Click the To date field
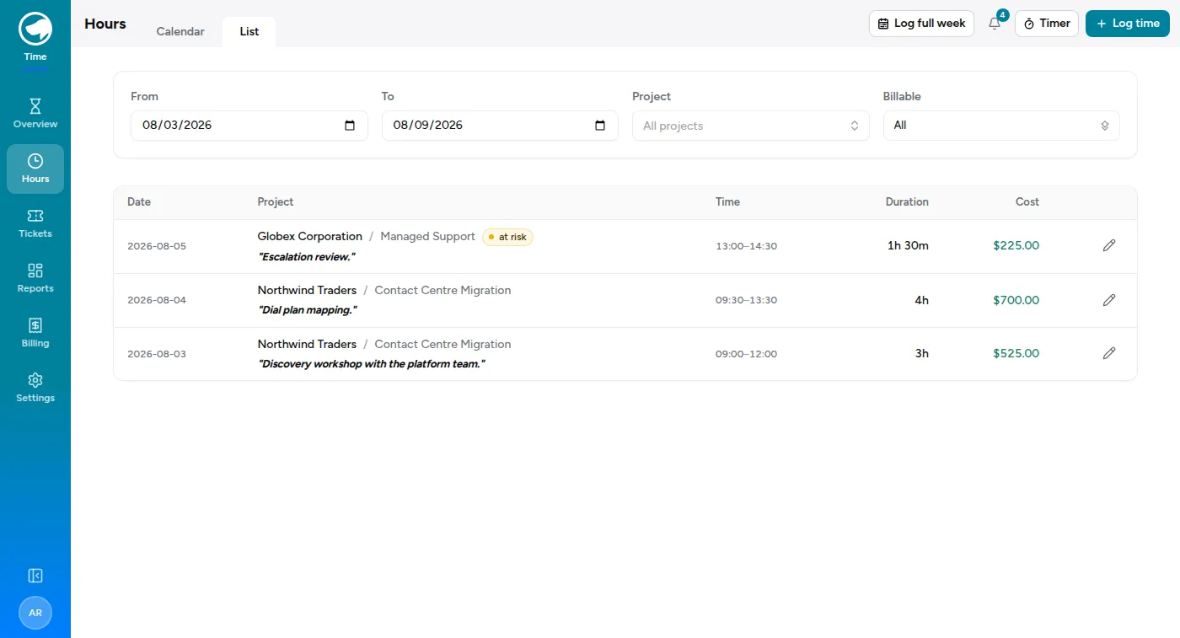Viewport: 1180px width, 638px height. (500, 126)
